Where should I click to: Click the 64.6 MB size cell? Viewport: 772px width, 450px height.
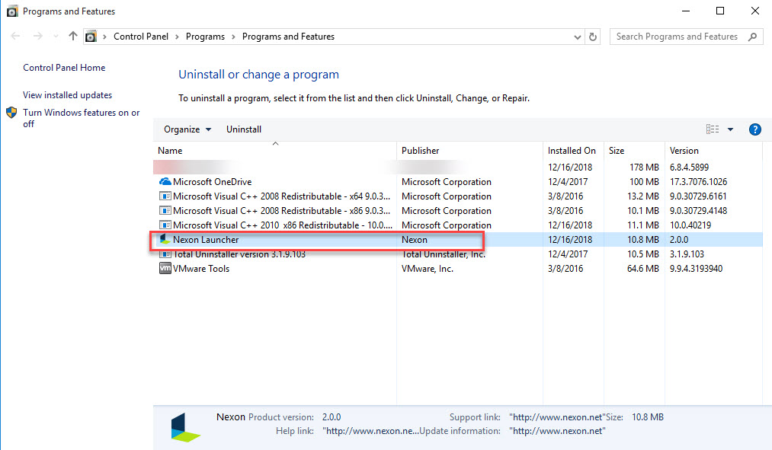642,269
